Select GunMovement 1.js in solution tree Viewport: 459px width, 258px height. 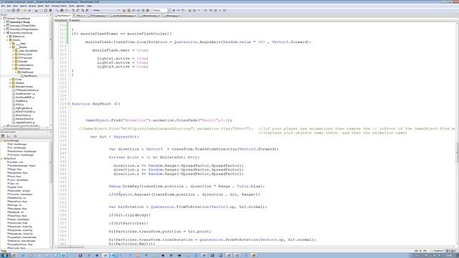(25, 94)
